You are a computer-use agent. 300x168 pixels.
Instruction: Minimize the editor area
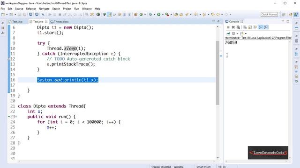click(x=214, y=21)
